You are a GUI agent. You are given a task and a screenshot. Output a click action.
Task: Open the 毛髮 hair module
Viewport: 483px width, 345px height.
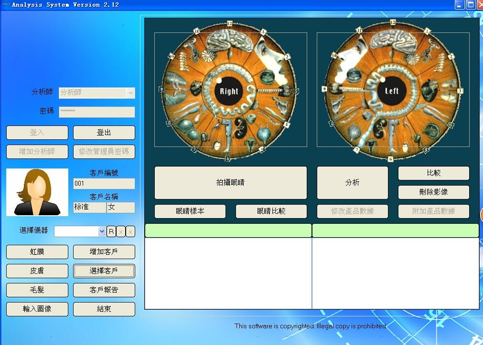tap(37, 290)
